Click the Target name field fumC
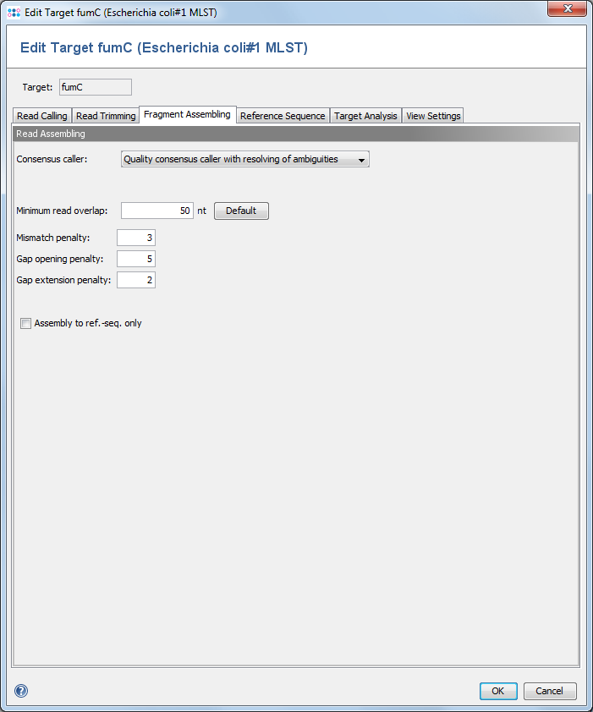Screen dimensions: 593x712 pyautogui.click(x=95, y=86)
